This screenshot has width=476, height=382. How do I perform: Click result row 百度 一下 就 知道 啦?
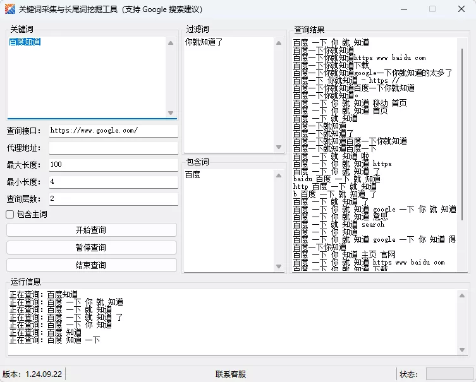[331, 156]
